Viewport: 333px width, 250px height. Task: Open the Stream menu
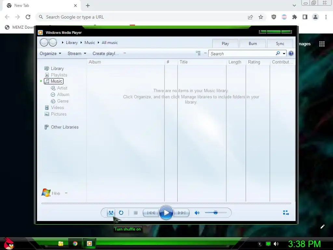[x=77, y=54]
